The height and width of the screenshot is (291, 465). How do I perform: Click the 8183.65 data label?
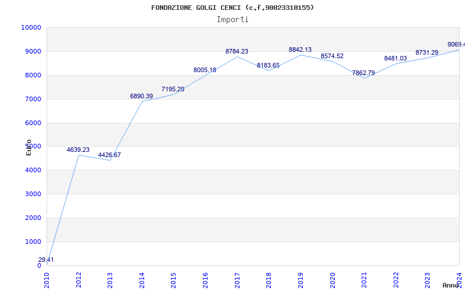tap(268, 65)
